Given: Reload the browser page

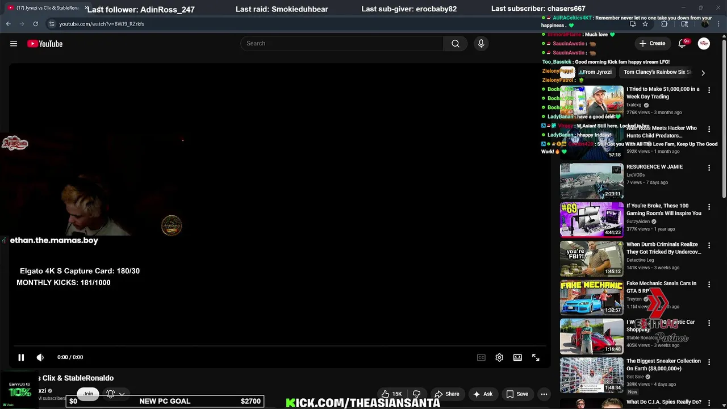Looking at the screenshot, I should tap(35, 24).
